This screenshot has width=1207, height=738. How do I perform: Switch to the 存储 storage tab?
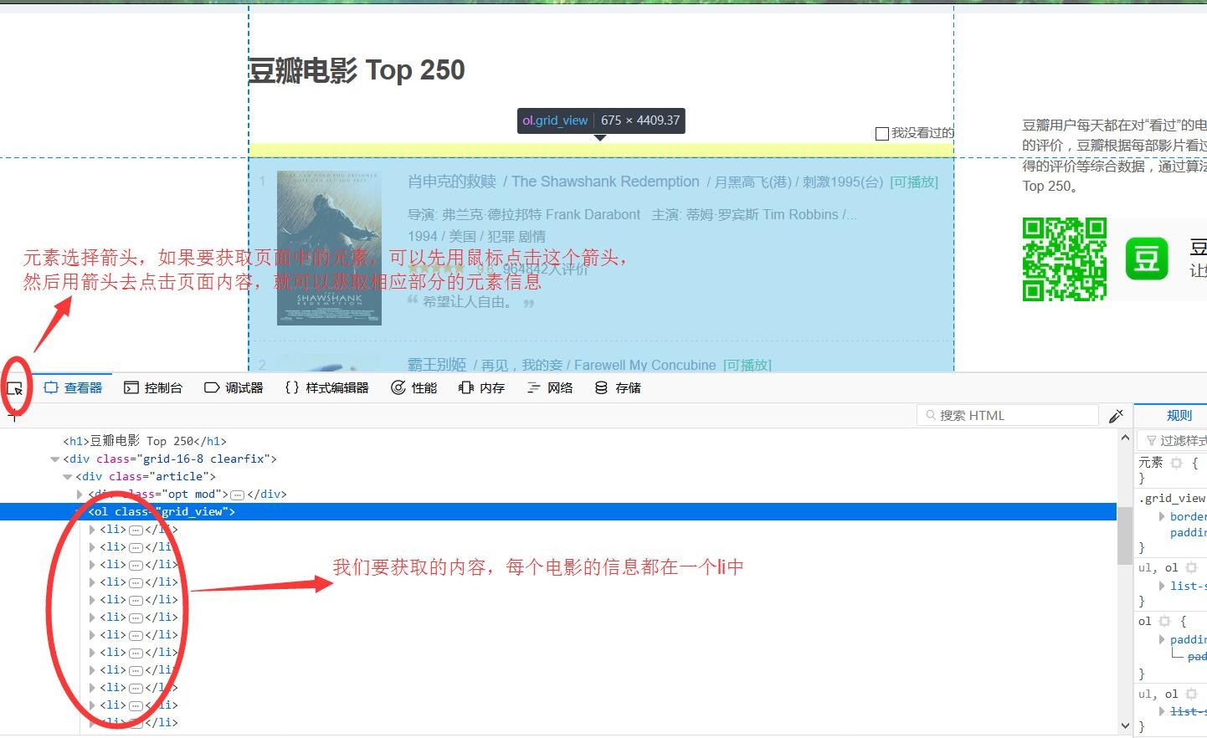618,388
